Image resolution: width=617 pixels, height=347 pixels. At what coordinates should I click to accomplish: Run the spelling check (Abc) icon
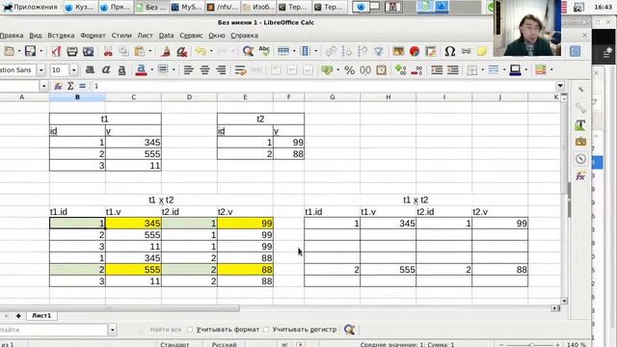264,51
